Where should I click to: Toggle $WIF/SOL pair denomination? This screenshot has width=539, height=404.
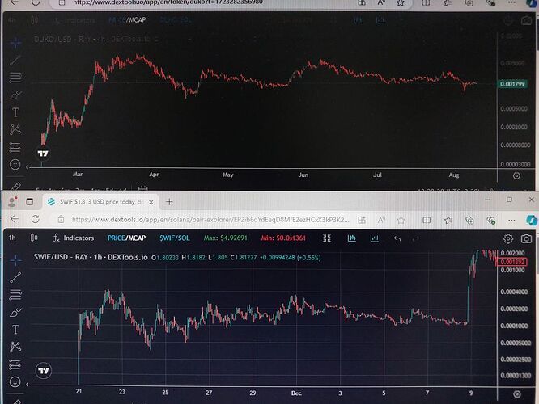pyautogui.click(x=175, y=238)
